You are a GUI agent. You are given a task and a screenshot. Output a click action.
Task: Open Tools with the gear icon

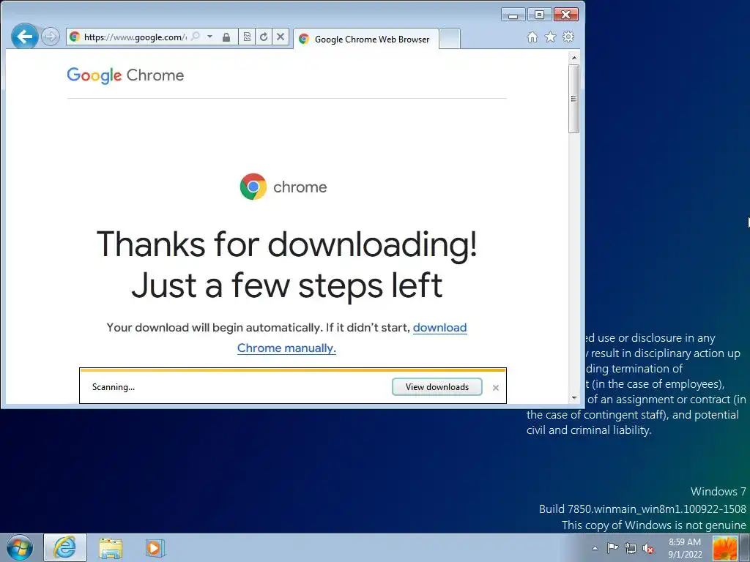[568, 37]
